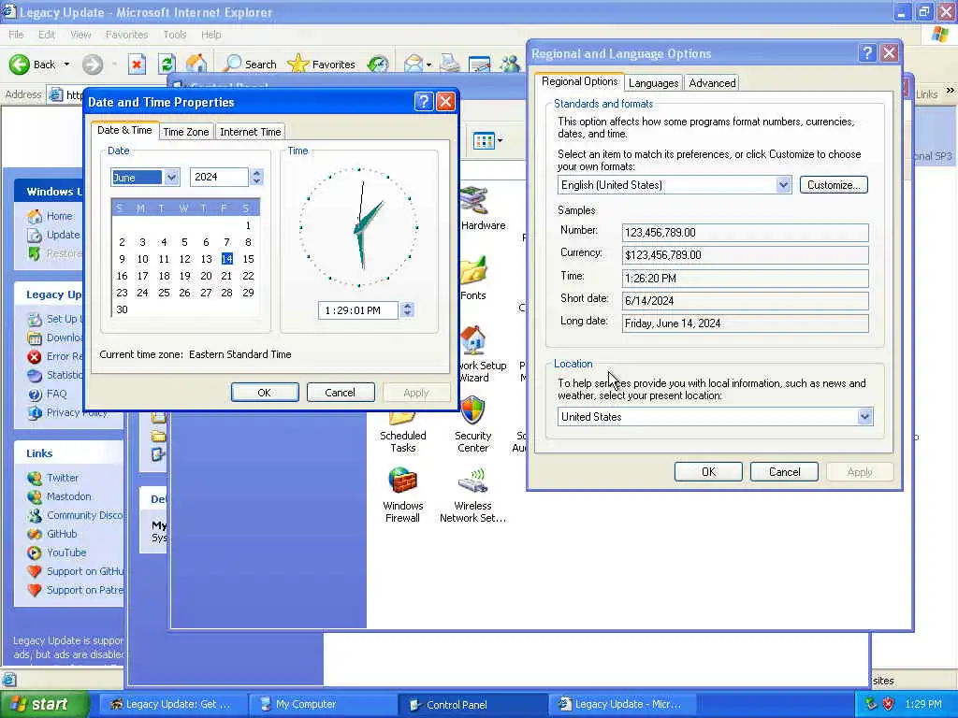The image size is (958, 718).
Task: Click the Refresh icon in IE toolbar
Action: click(x=167, y=65)
